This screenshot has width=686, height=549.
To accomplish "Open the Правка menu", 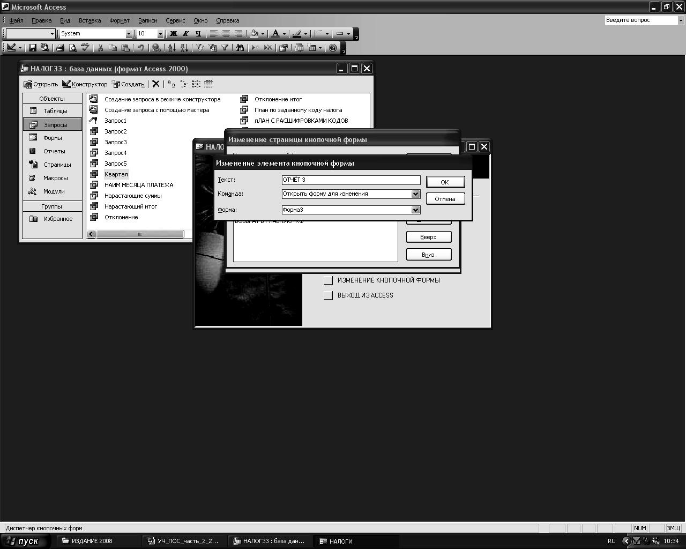I will click(x=41, y=20).
